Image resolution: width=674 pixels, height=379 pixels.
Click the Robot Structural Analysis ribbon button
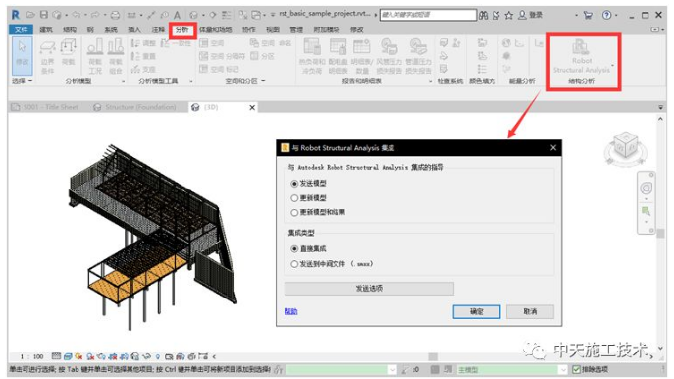tap(581, 56)
